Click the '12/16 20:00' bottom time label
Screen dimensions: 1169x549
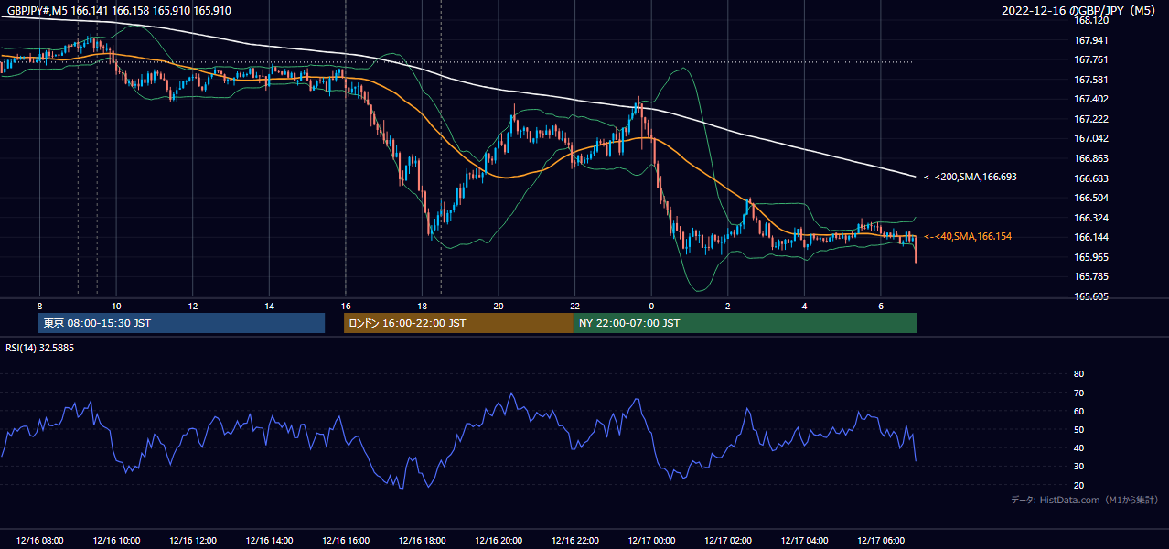[499, 541]
